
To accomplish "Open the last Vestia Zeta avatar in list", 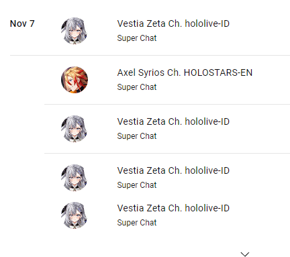I will pos(75,215).
